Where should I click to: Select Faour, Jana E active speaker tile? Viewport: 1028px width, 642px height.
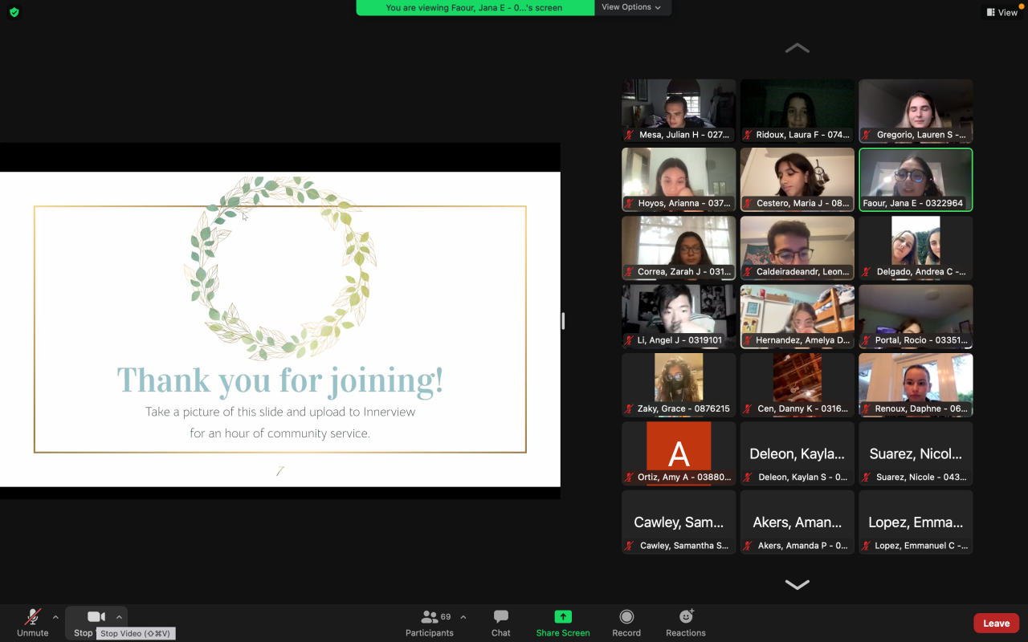pyautogui.click(x=916, y=180)
